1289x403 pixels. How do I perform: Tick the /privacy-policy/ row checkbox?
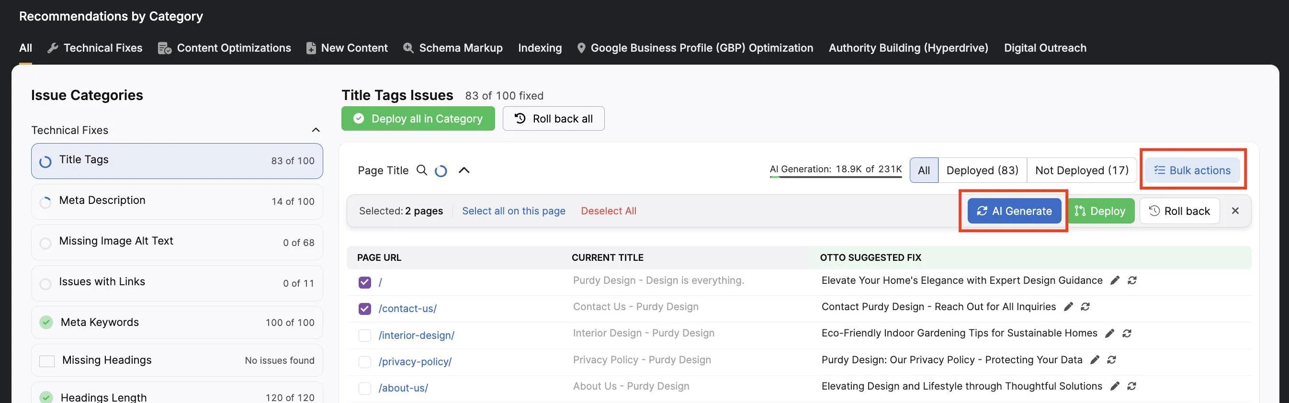[x=365, y=362]
